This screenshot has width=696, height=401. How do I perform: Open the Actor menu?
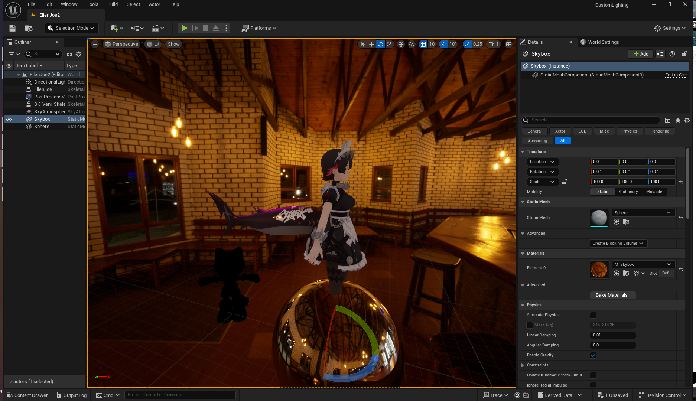point(155,4)
